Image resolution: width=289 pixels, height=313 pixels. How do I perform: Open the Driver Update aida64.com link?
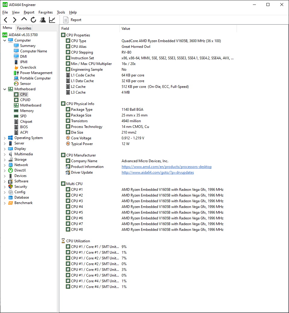tap(157, 172)
